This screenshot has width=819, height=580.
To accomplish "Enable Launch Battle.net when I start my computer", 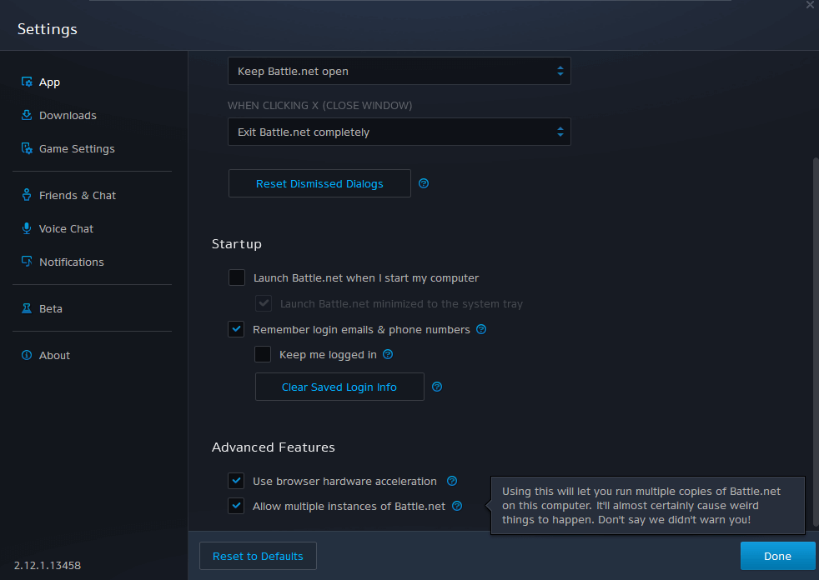I will pyautogui.click(x=237, y=277).
